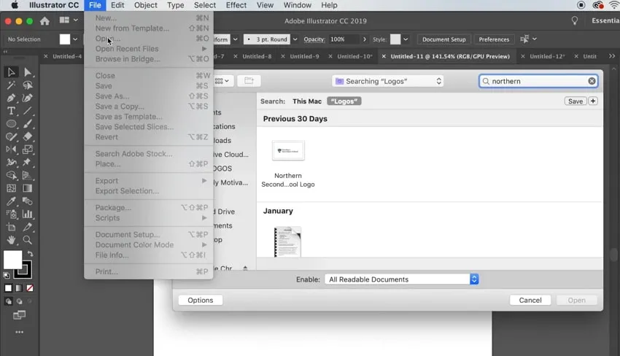Open Enable All Readable Documents dropdown

[401, 279]
